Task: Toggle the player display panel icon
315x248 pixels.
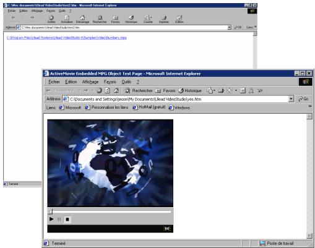Action: coord(167,229)
